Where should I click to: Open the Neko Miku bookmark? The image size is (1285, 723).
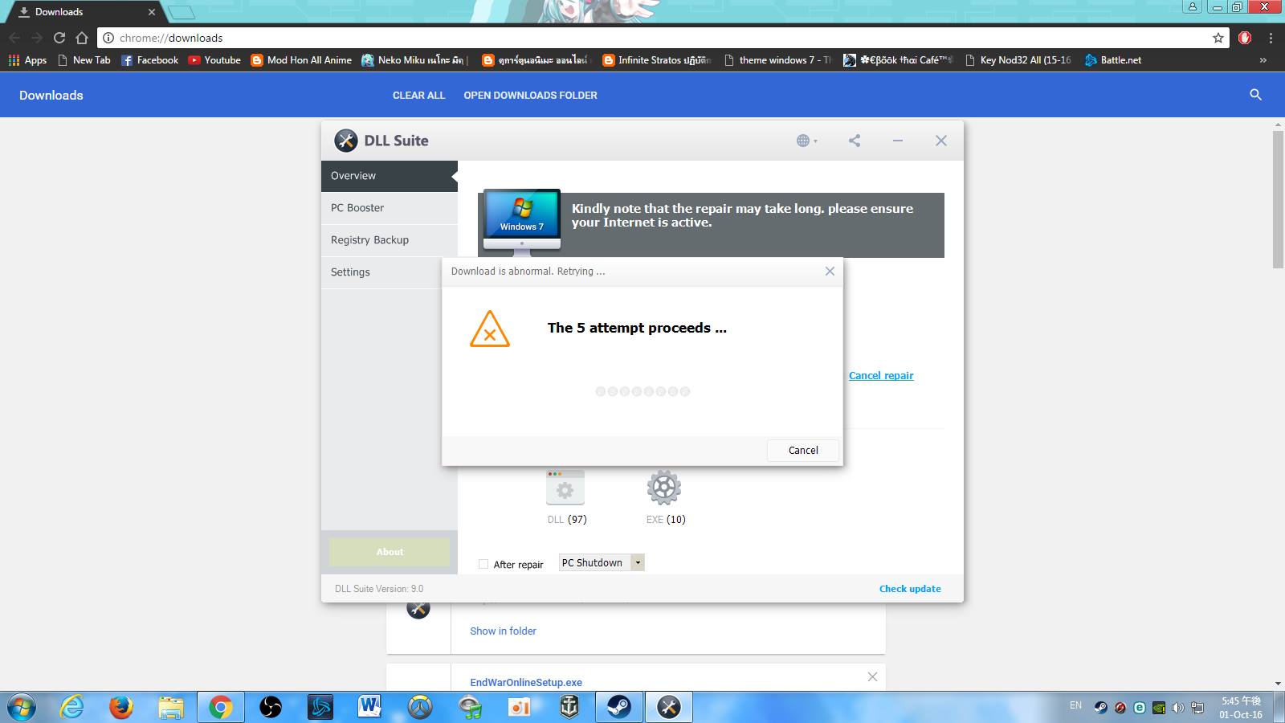(415, 60)
